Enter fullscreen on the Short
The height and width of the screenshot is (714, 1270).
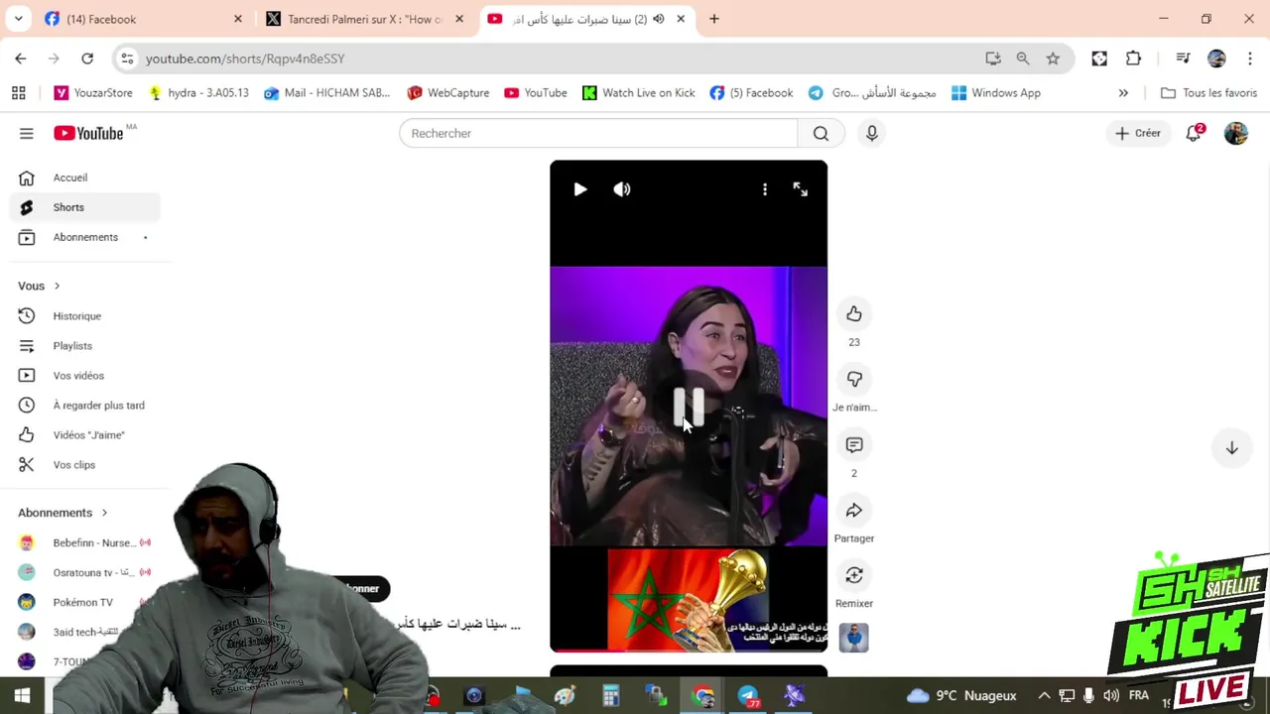pyautogui.click(x=801, y=189)
